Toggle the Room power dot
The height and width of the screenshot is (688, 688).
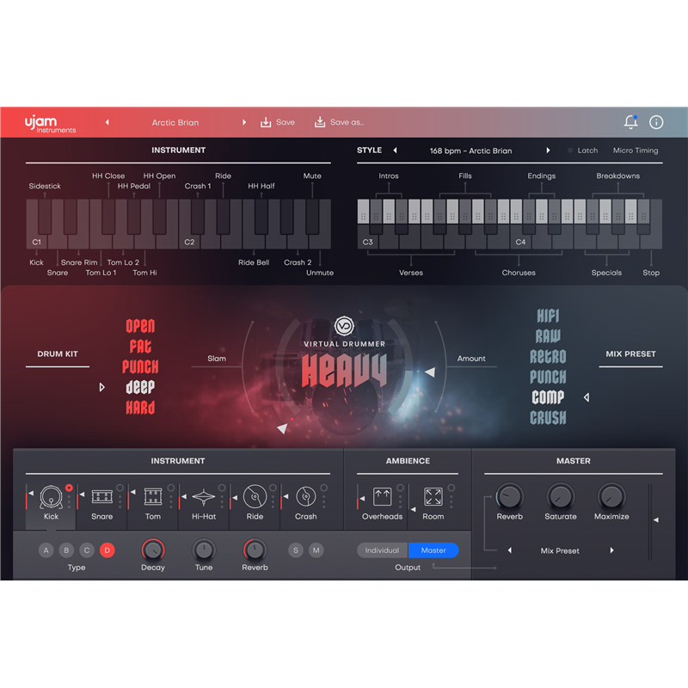tap(451, 488)
